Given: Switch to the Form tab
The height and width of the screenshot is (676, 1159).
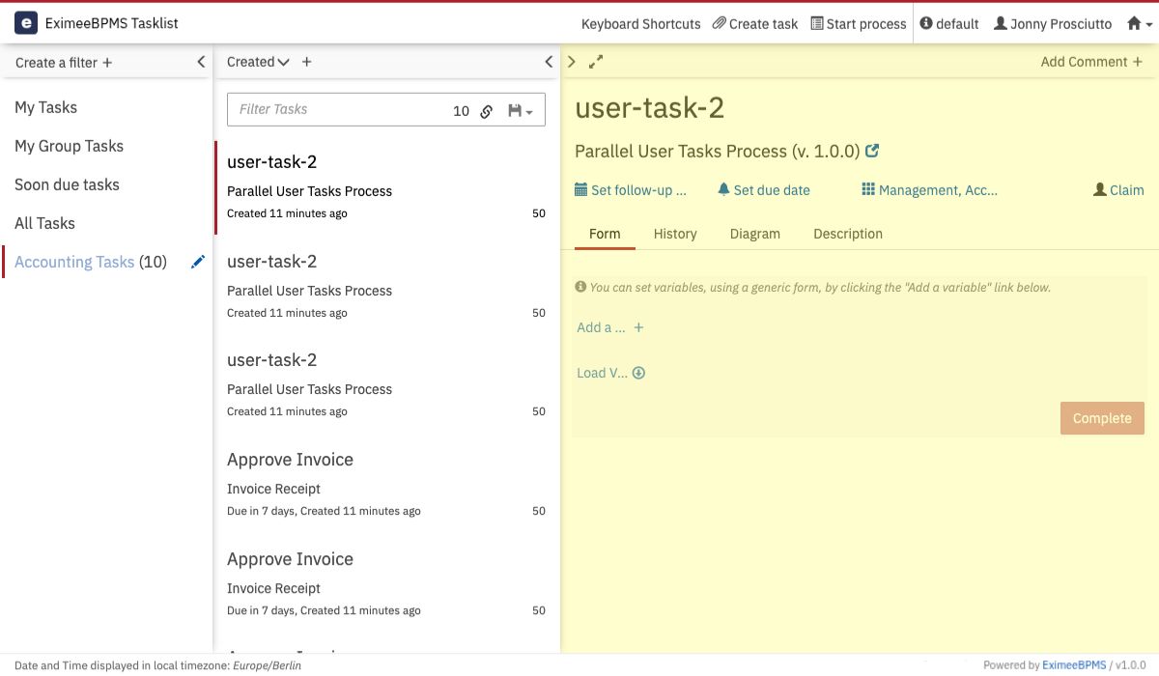Looking at the screenshot, I should [605, 234].
